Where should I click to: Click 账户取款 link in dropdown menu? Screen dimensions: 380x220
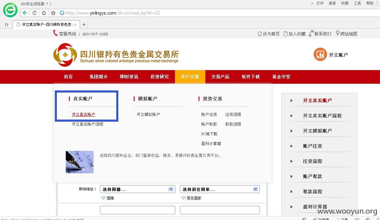pos(209,124)
